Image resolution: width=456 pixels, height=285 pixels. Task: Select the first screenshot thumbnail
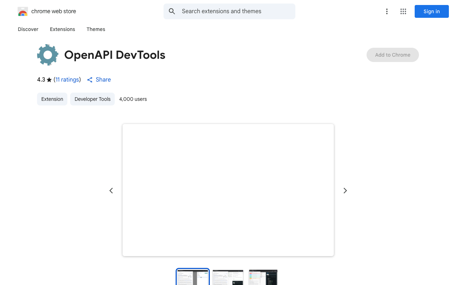(193, 277)
